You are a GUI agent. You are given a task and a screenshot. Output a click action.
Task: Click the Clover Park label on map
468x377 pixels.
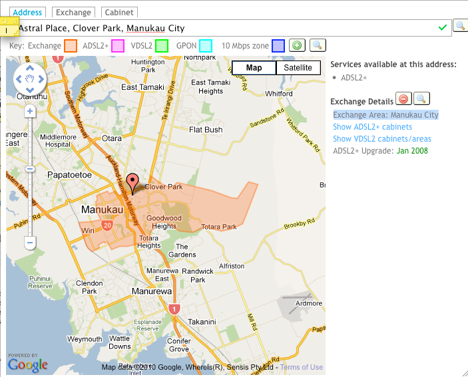point(164,187)
